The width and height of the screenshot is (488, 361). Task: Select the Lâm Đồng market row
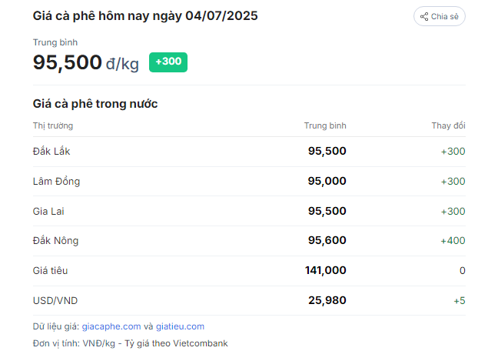coord(249,182)
